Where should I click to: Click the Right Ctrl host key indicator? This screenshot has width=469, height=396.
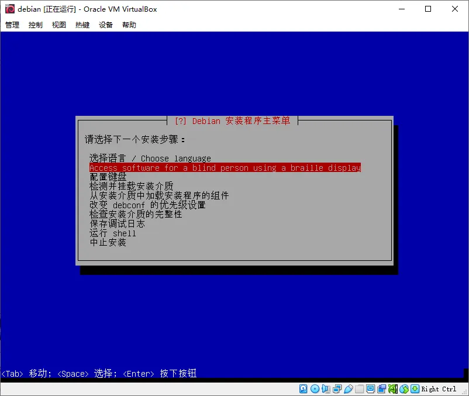(x=439, y=389)
